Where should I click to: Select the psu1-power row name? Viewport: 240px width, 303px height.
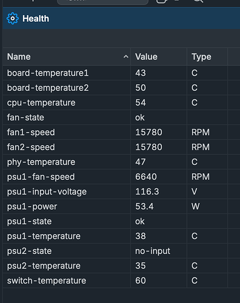(x=32, y=207)
